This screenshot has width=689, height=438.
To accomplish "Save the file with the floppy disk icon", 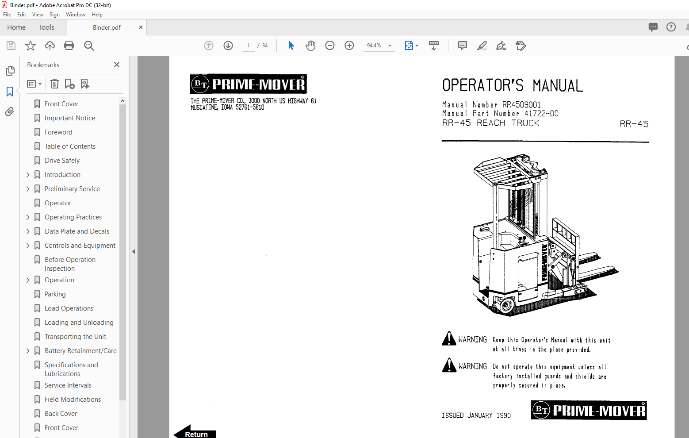I will 11,46.
